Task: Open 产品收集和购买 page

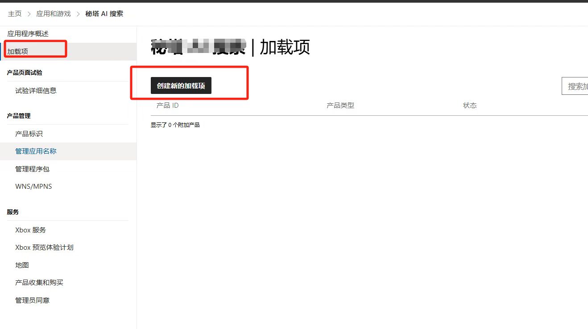Action: pos(39,283)
